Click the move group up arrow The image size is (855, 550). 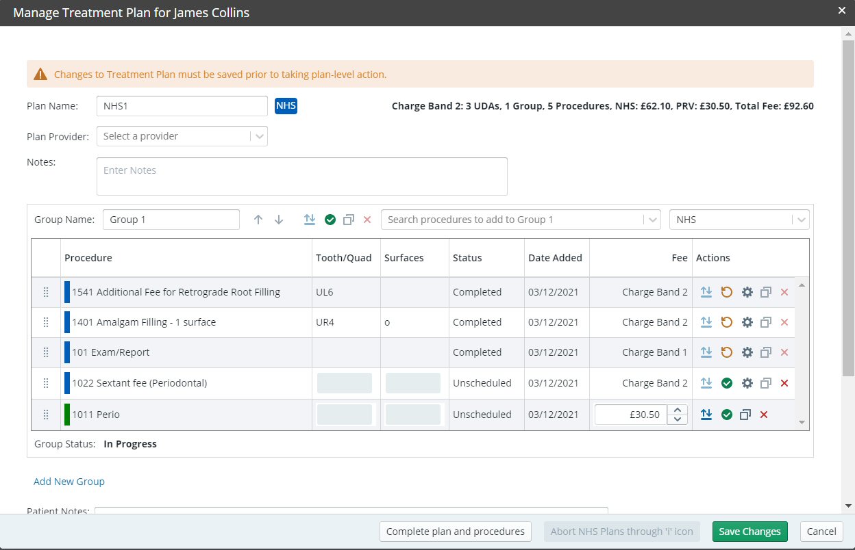tap(258, 220)
